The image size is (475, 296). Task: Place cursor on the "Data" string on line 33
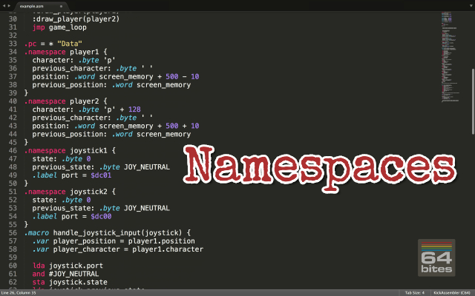pos(70,44)
